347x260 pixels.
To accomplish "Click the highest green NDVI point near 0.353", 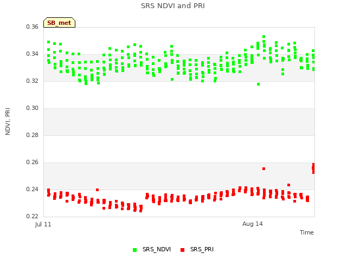I will tap(264, 37).
